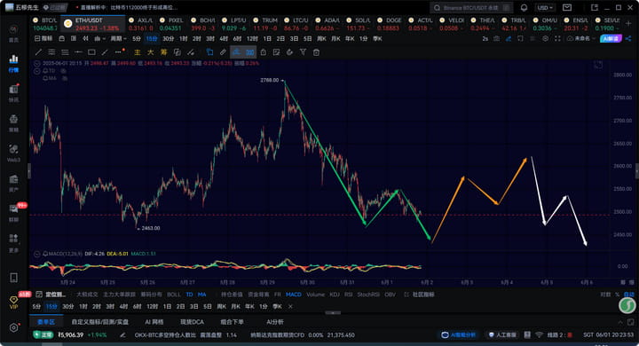Select the BTC/USDT ticker tab

[45, 24]
